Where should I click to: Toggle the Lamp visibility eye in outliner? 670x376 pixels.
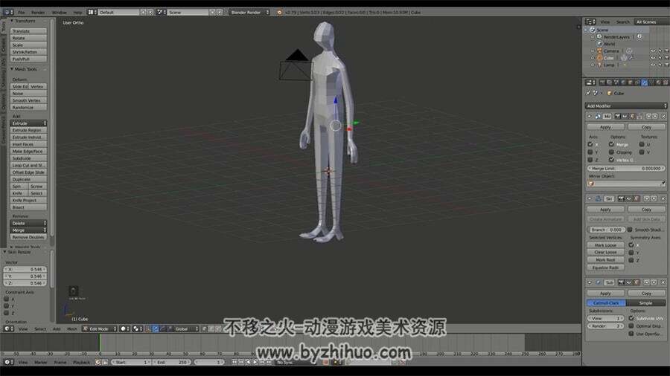(x=652, y=65)
